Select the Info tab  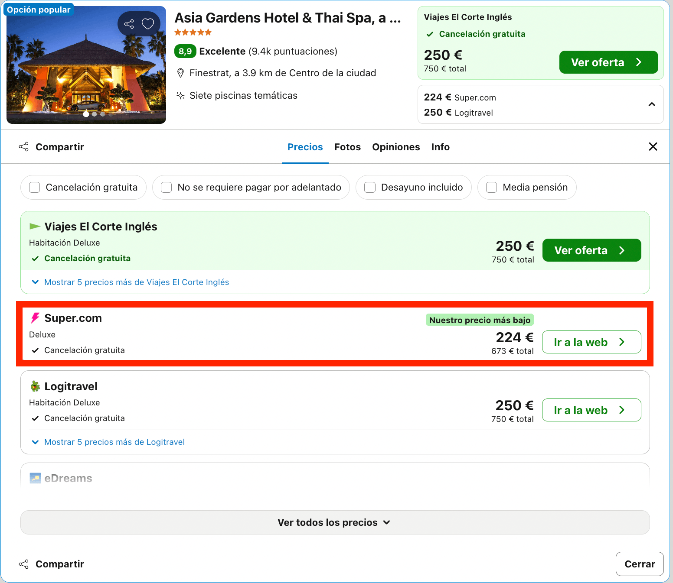click(441, 147)
